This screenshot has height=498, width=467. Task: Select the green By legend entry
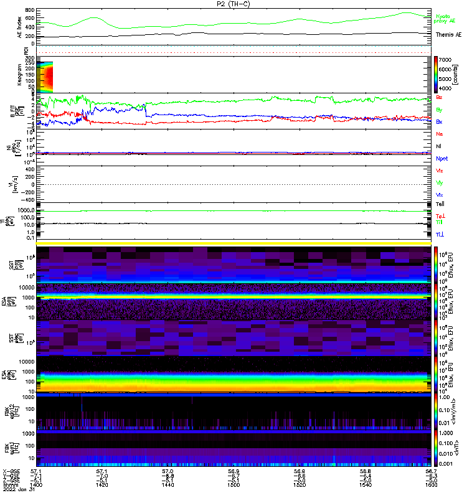tap(440, 110)
